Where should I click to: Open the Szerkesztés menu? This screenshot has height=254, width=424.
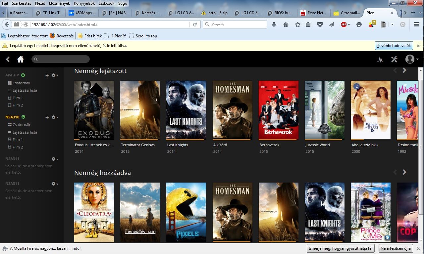click(22, 3)
